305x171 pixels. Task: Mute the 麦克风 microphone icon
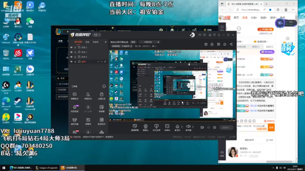[x=177, y=127]
